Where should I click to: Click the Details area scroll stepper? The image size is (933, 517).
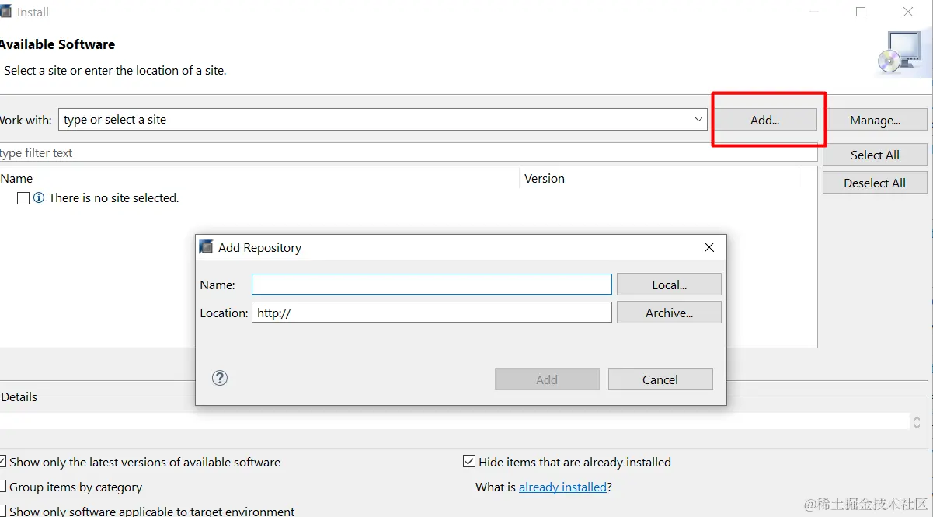917,421
